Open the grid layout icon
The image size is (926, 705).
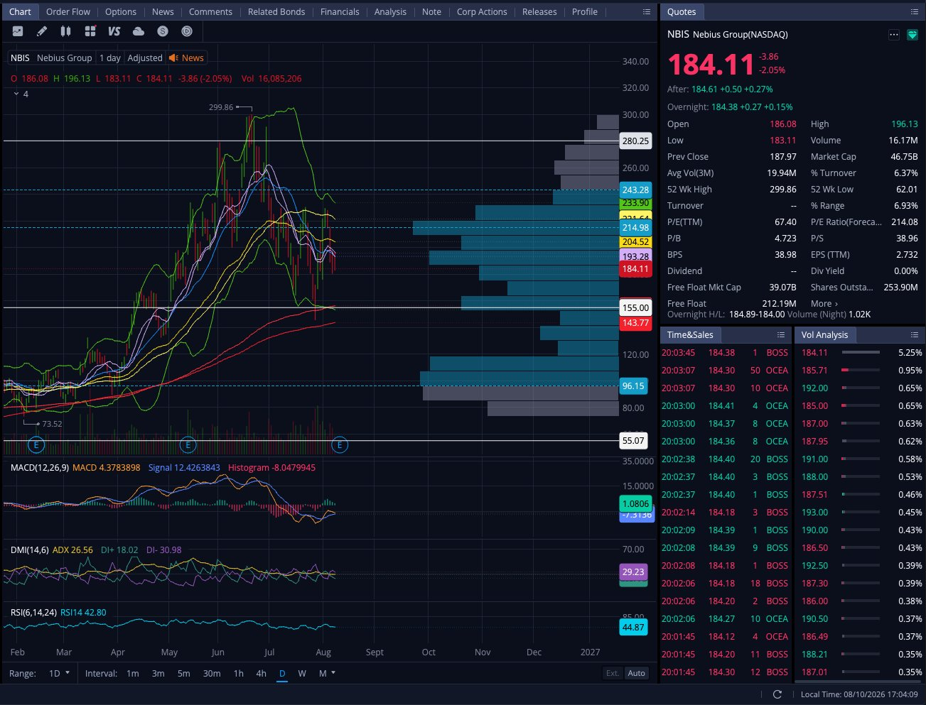90,31
